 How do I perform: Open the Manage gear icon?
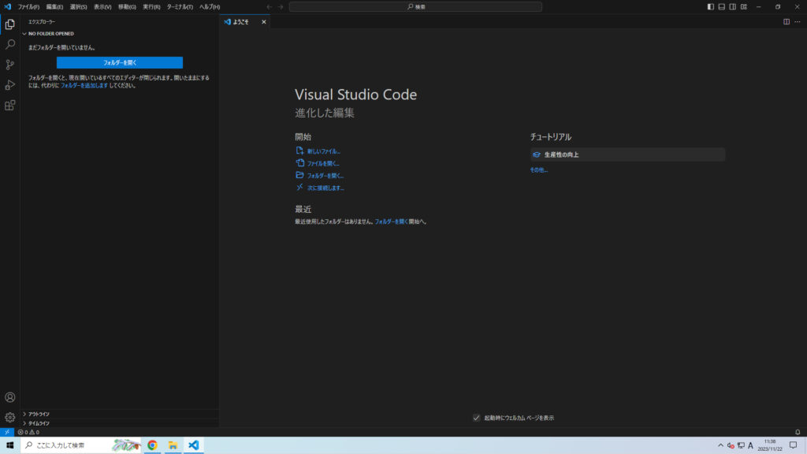[9, 418]
